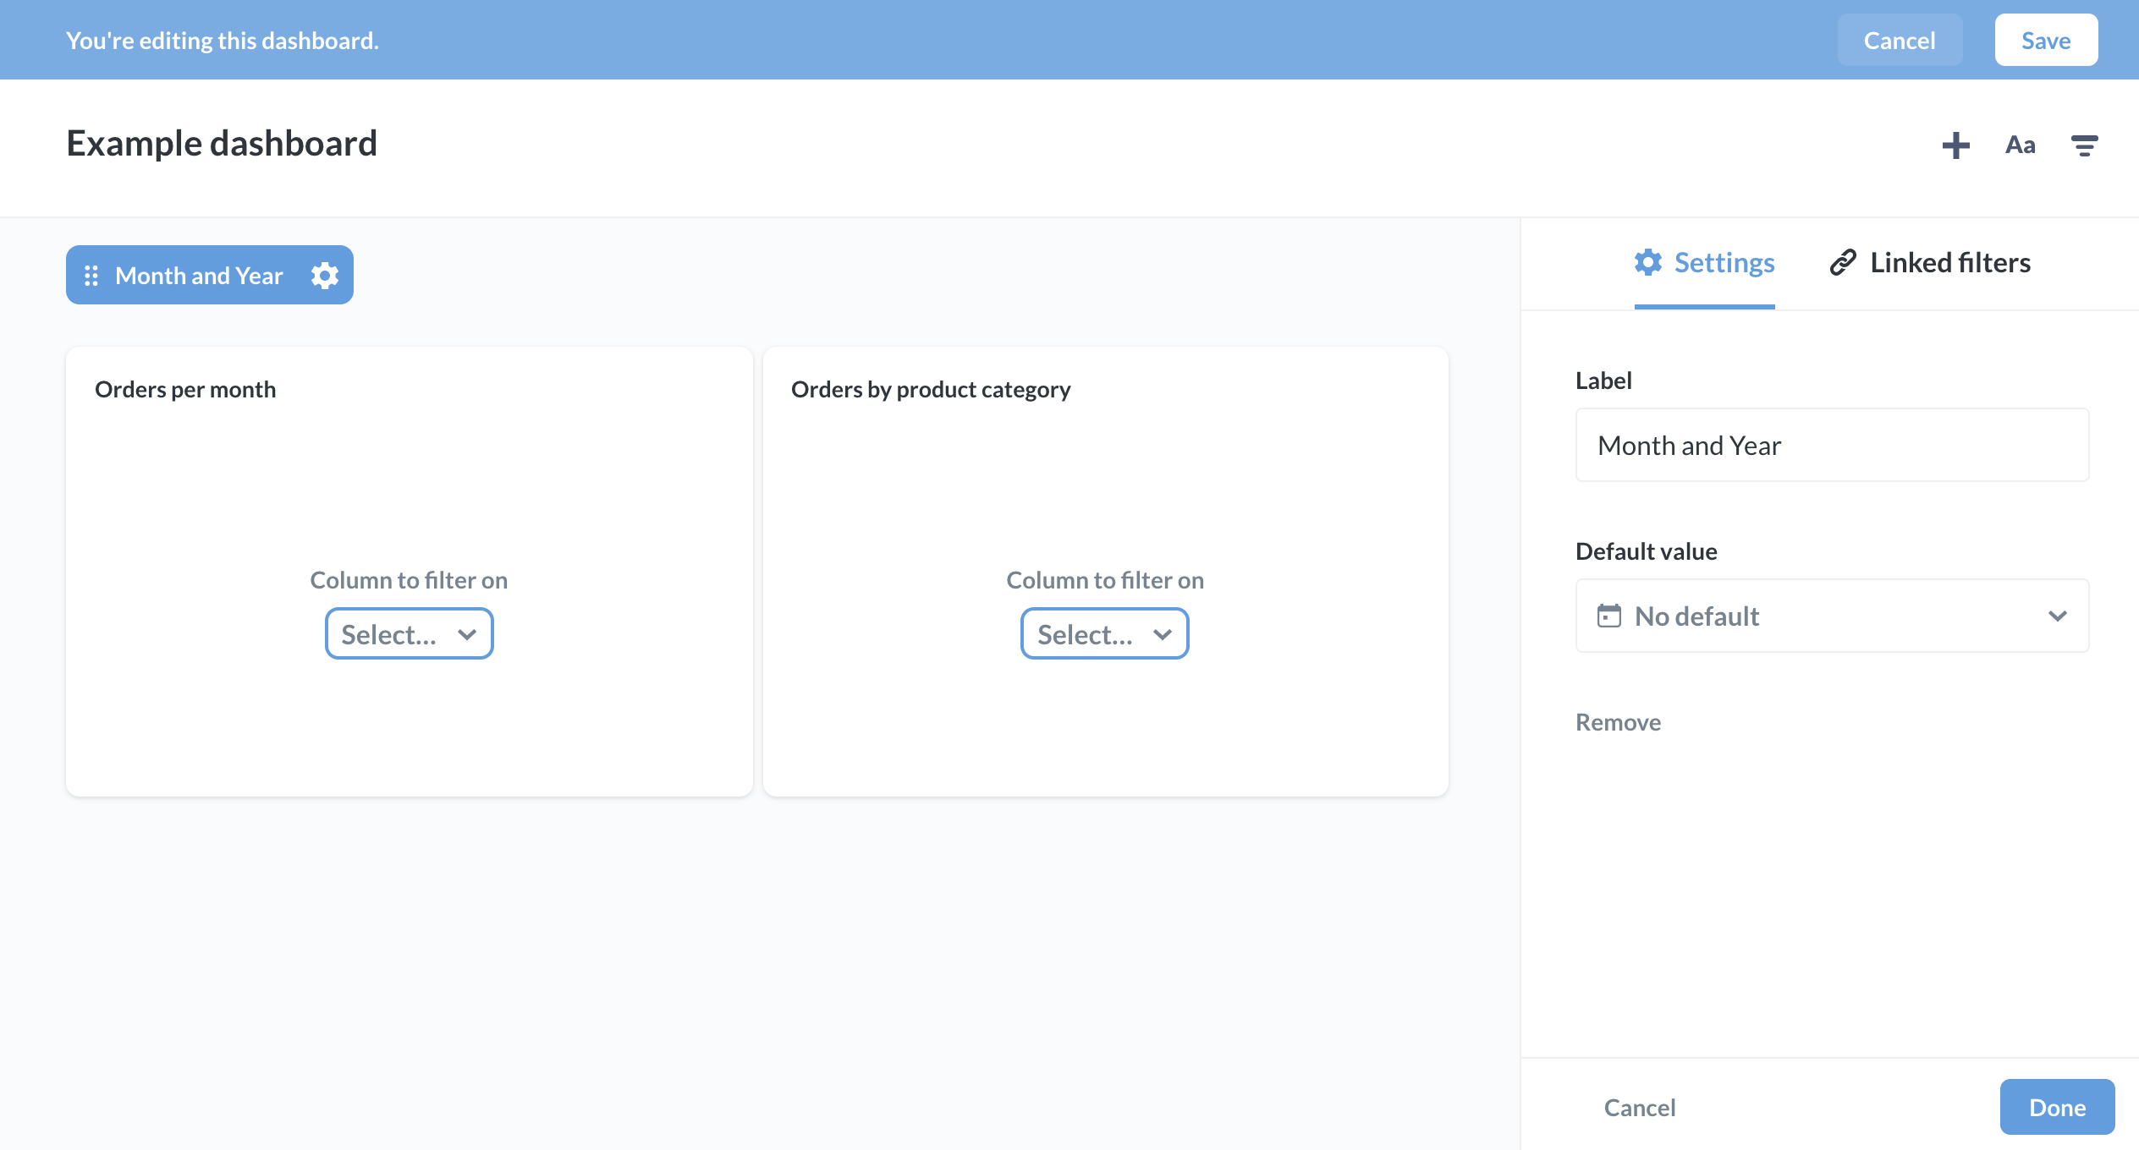Image resolution: width=2139 pixels, height=1150 pixels.
Task: Save the dashboard edits
Action: coord(2045,41)
